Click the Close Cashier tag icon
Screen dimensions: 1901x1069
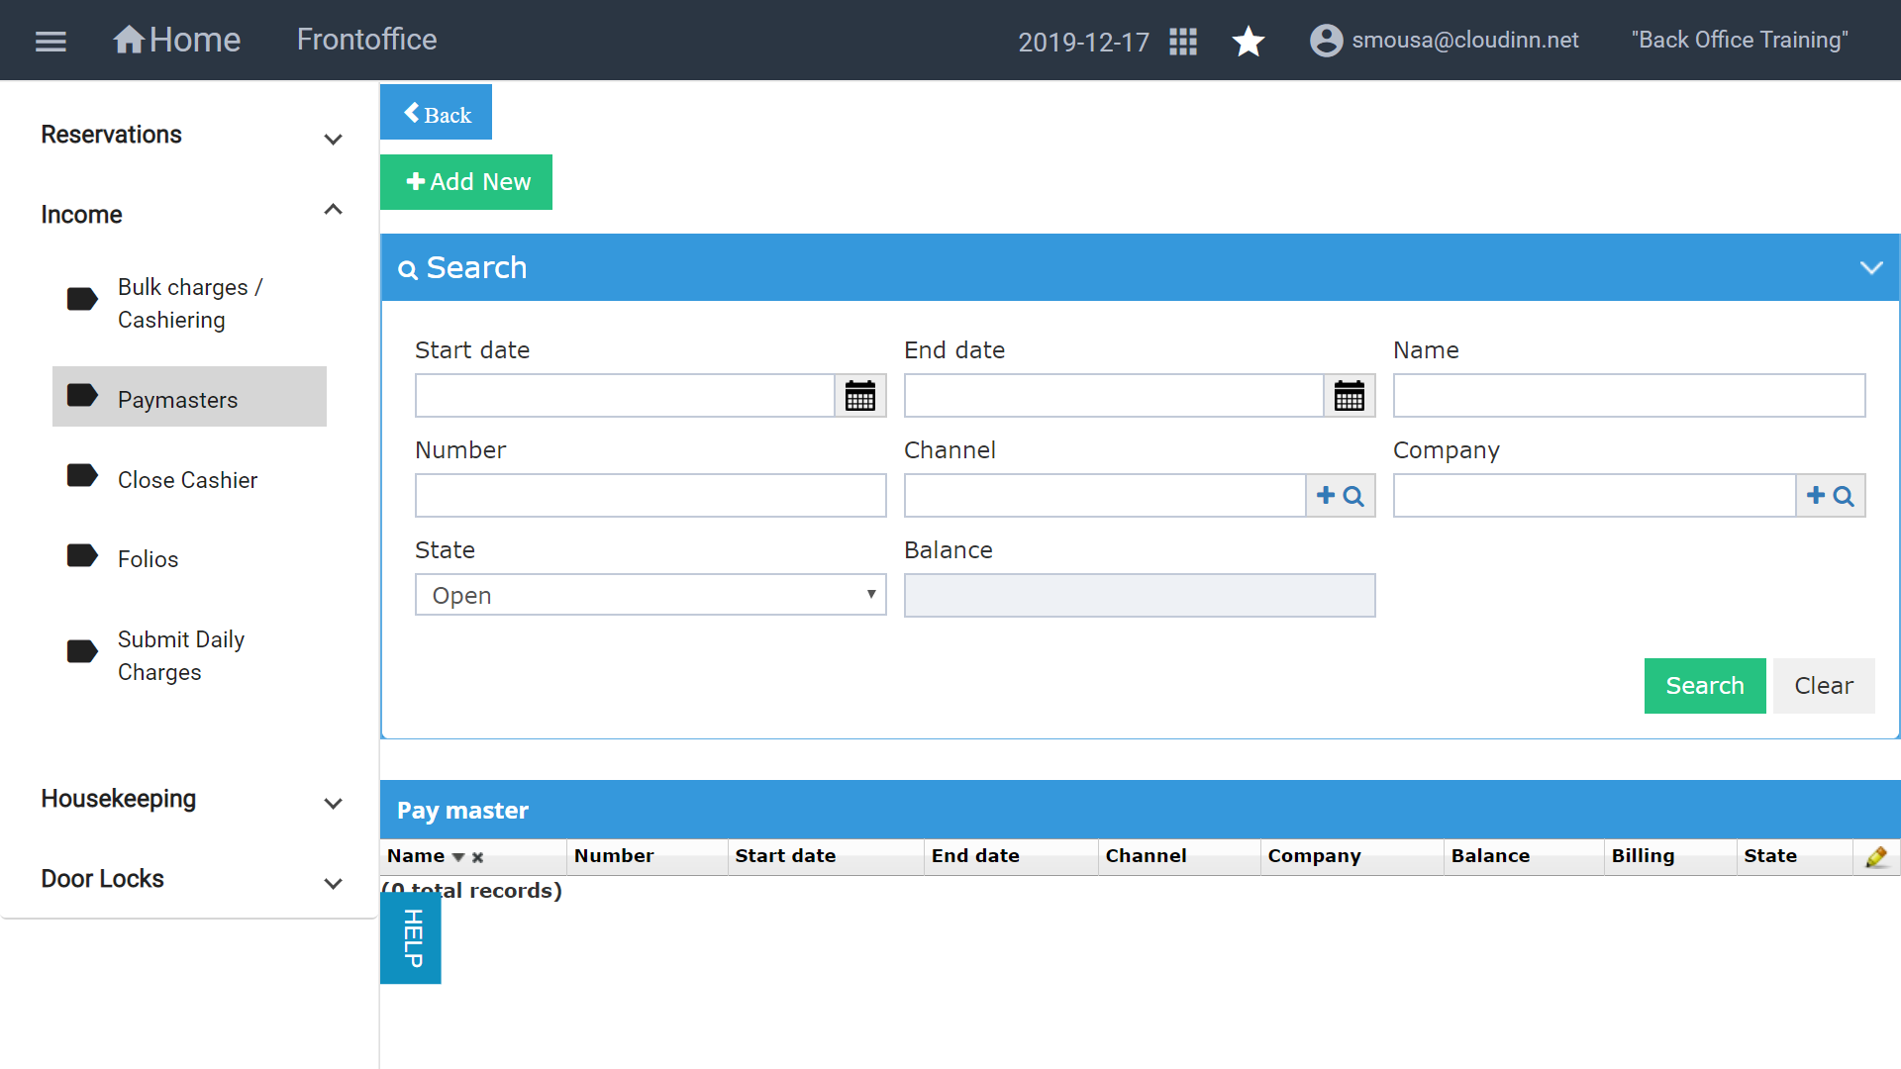coord(82,476)
